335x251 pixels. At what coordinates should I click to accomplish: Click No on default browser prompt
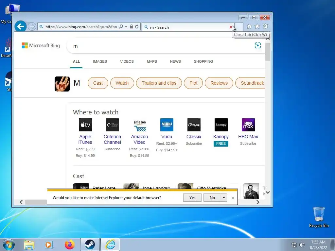[212, 198]
